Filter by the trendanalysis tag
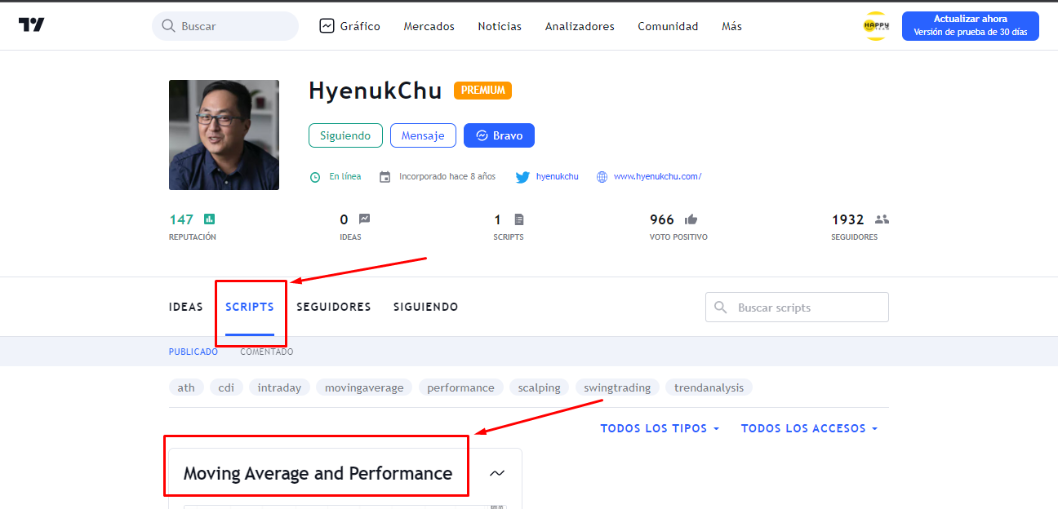Image resolution: width=1058 pixels, height=509 pixels. tap(709, 387)
